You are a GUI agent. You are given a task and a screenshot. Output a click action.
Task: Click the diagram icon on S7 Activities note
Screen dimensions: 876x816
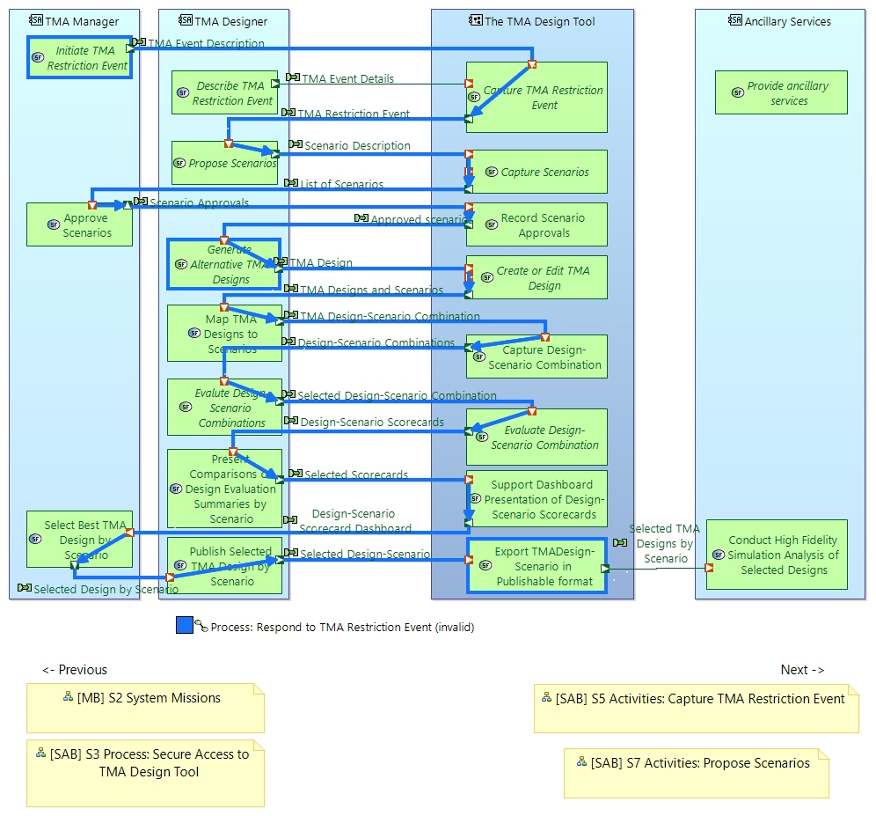581,761
